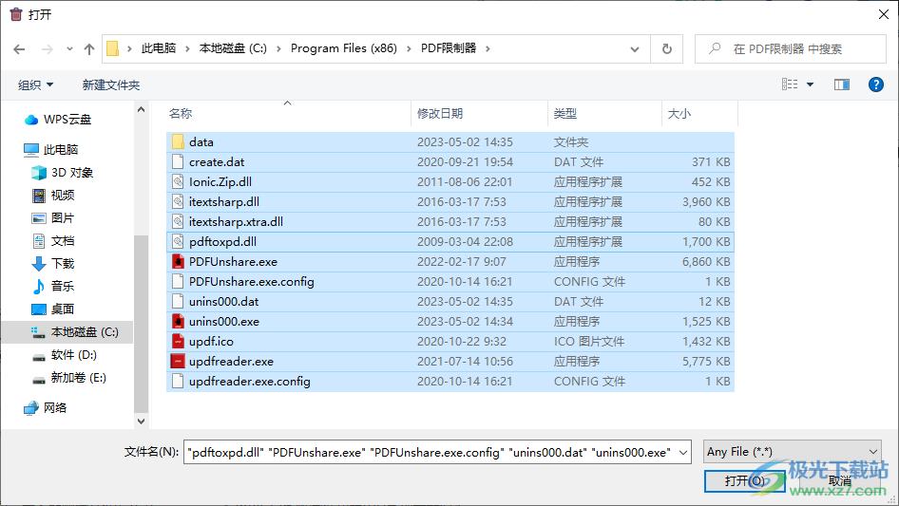Click 此电脑 in address breadcrumb
899x506 pixels.
pos(159,48)
